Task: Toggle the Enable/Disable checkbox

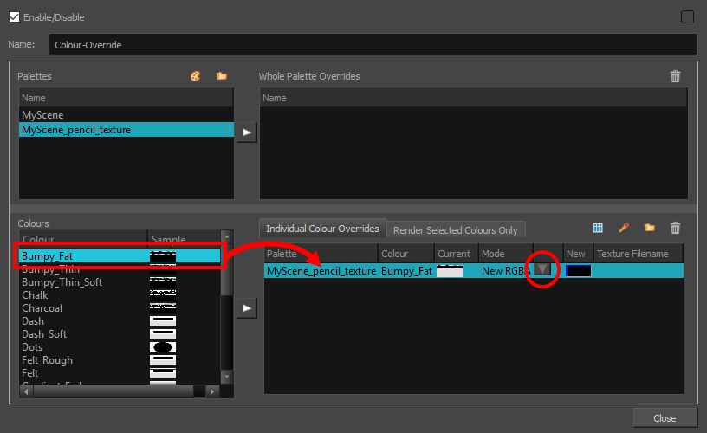Action: 14,17
